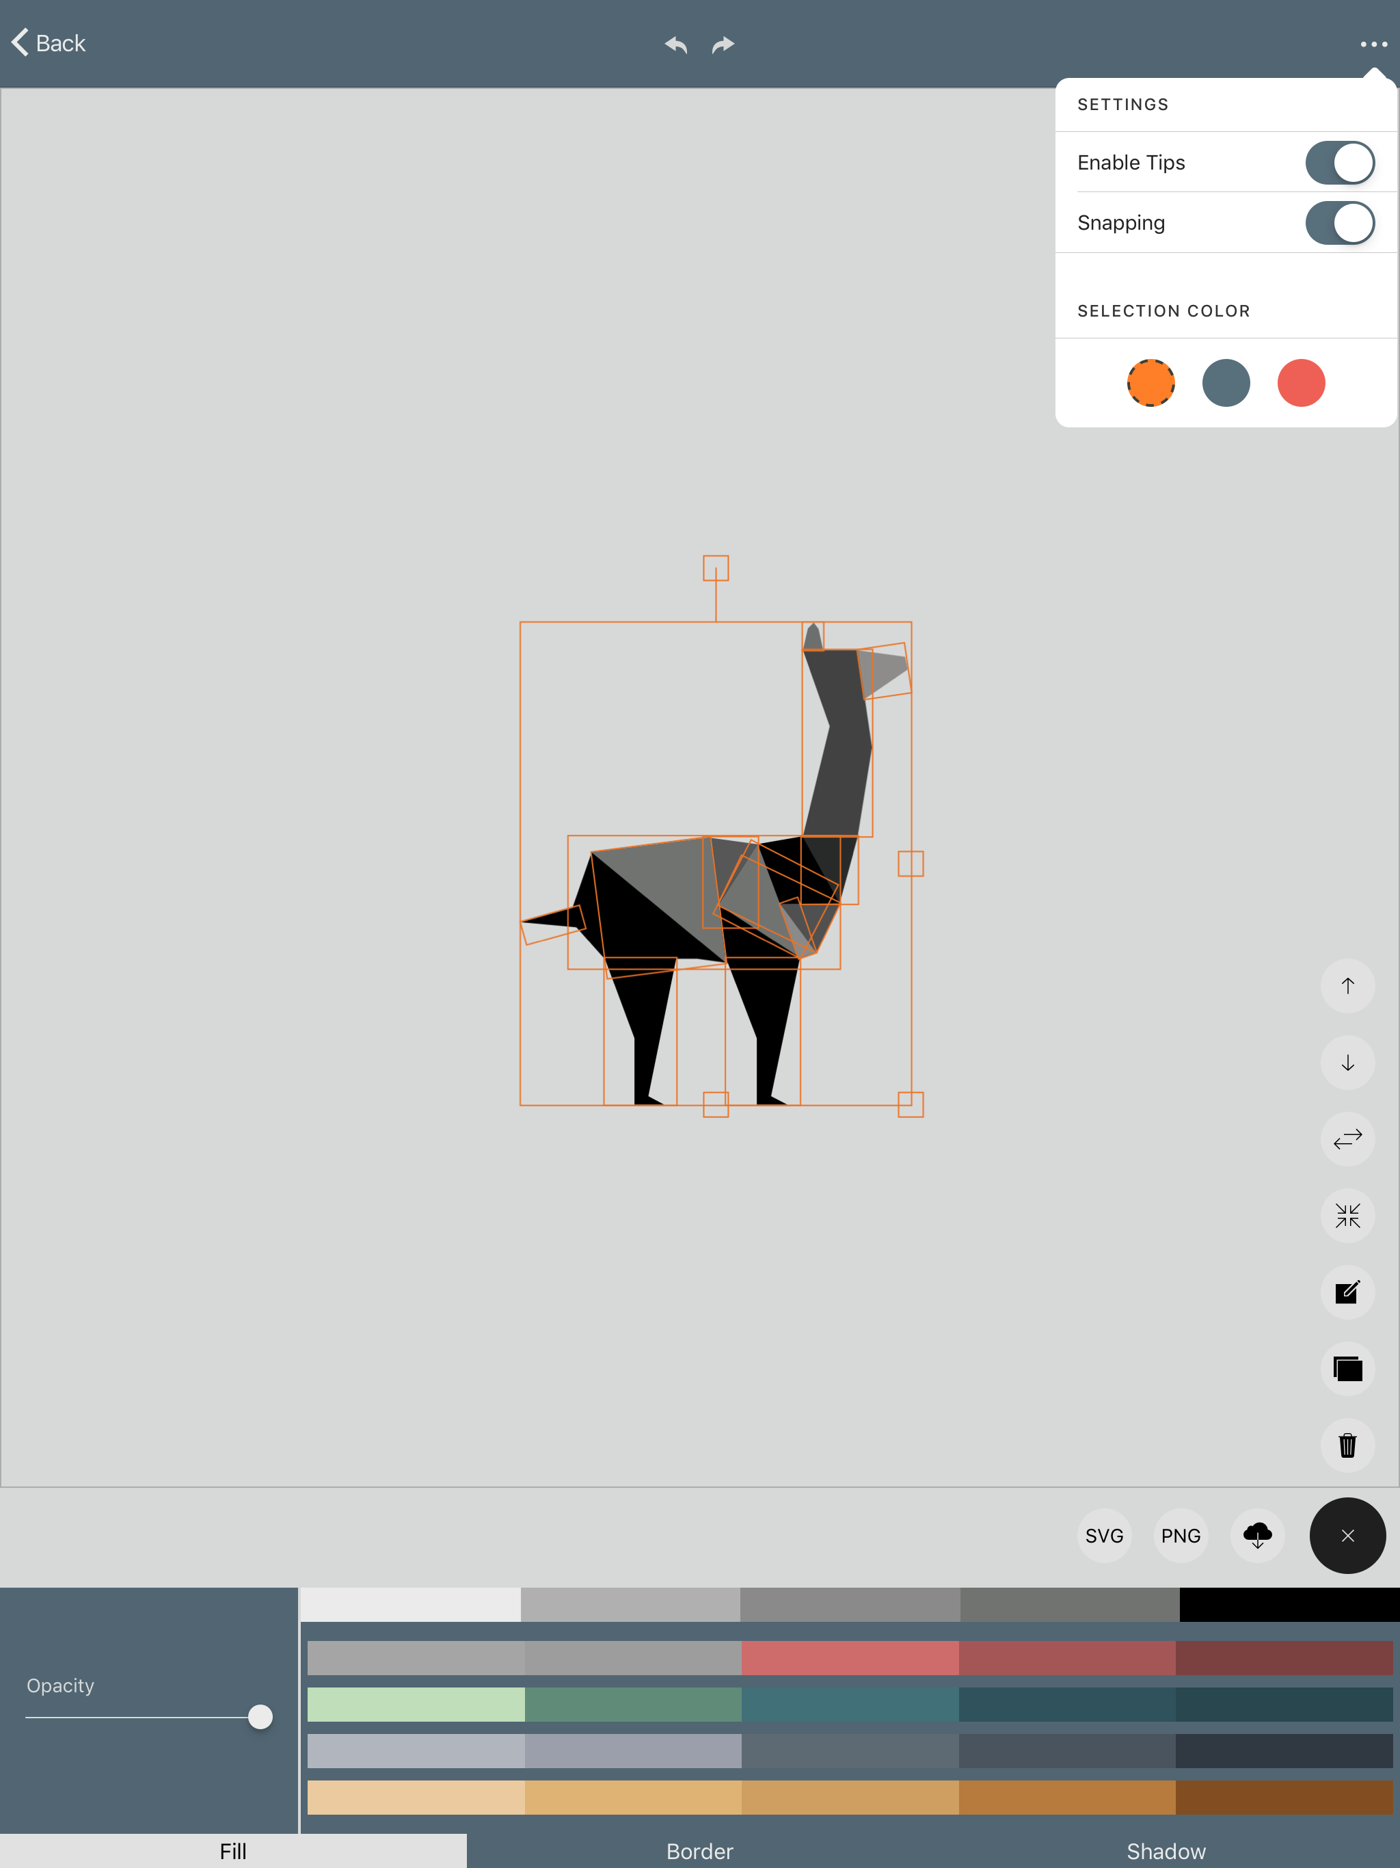The image size is (1400, 1868).
Task: Choose orange selection color
Action: (x=1151, y=382)
